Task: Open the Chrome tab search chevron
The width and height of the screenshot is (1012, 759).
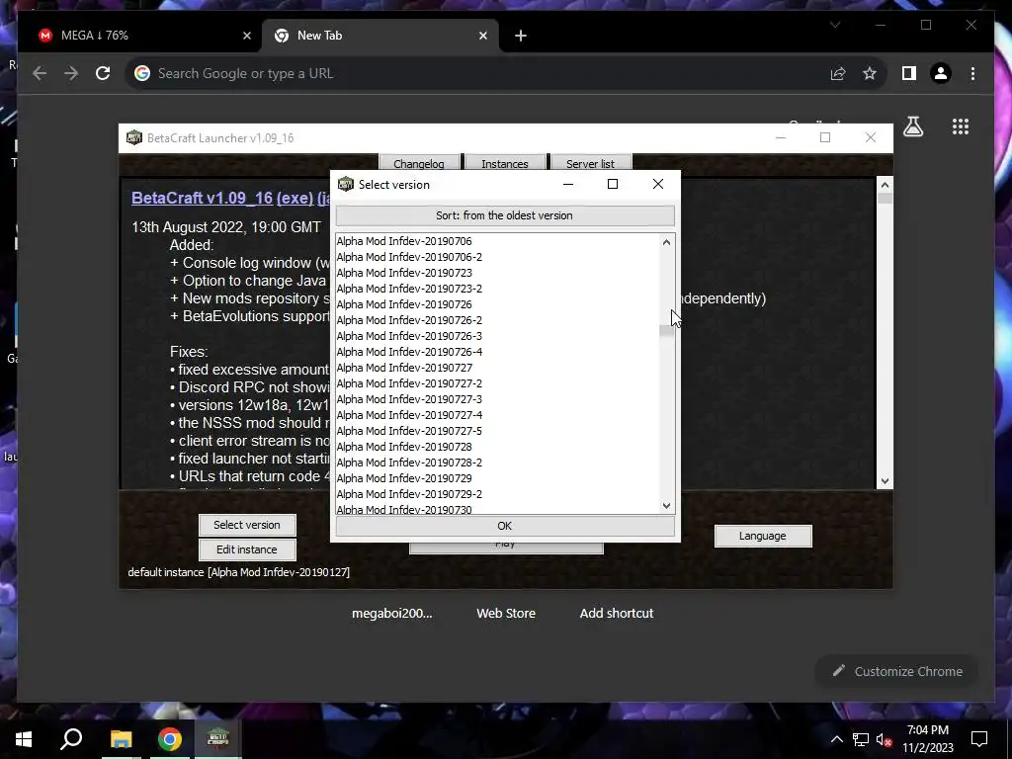Action: click(835, 25)
